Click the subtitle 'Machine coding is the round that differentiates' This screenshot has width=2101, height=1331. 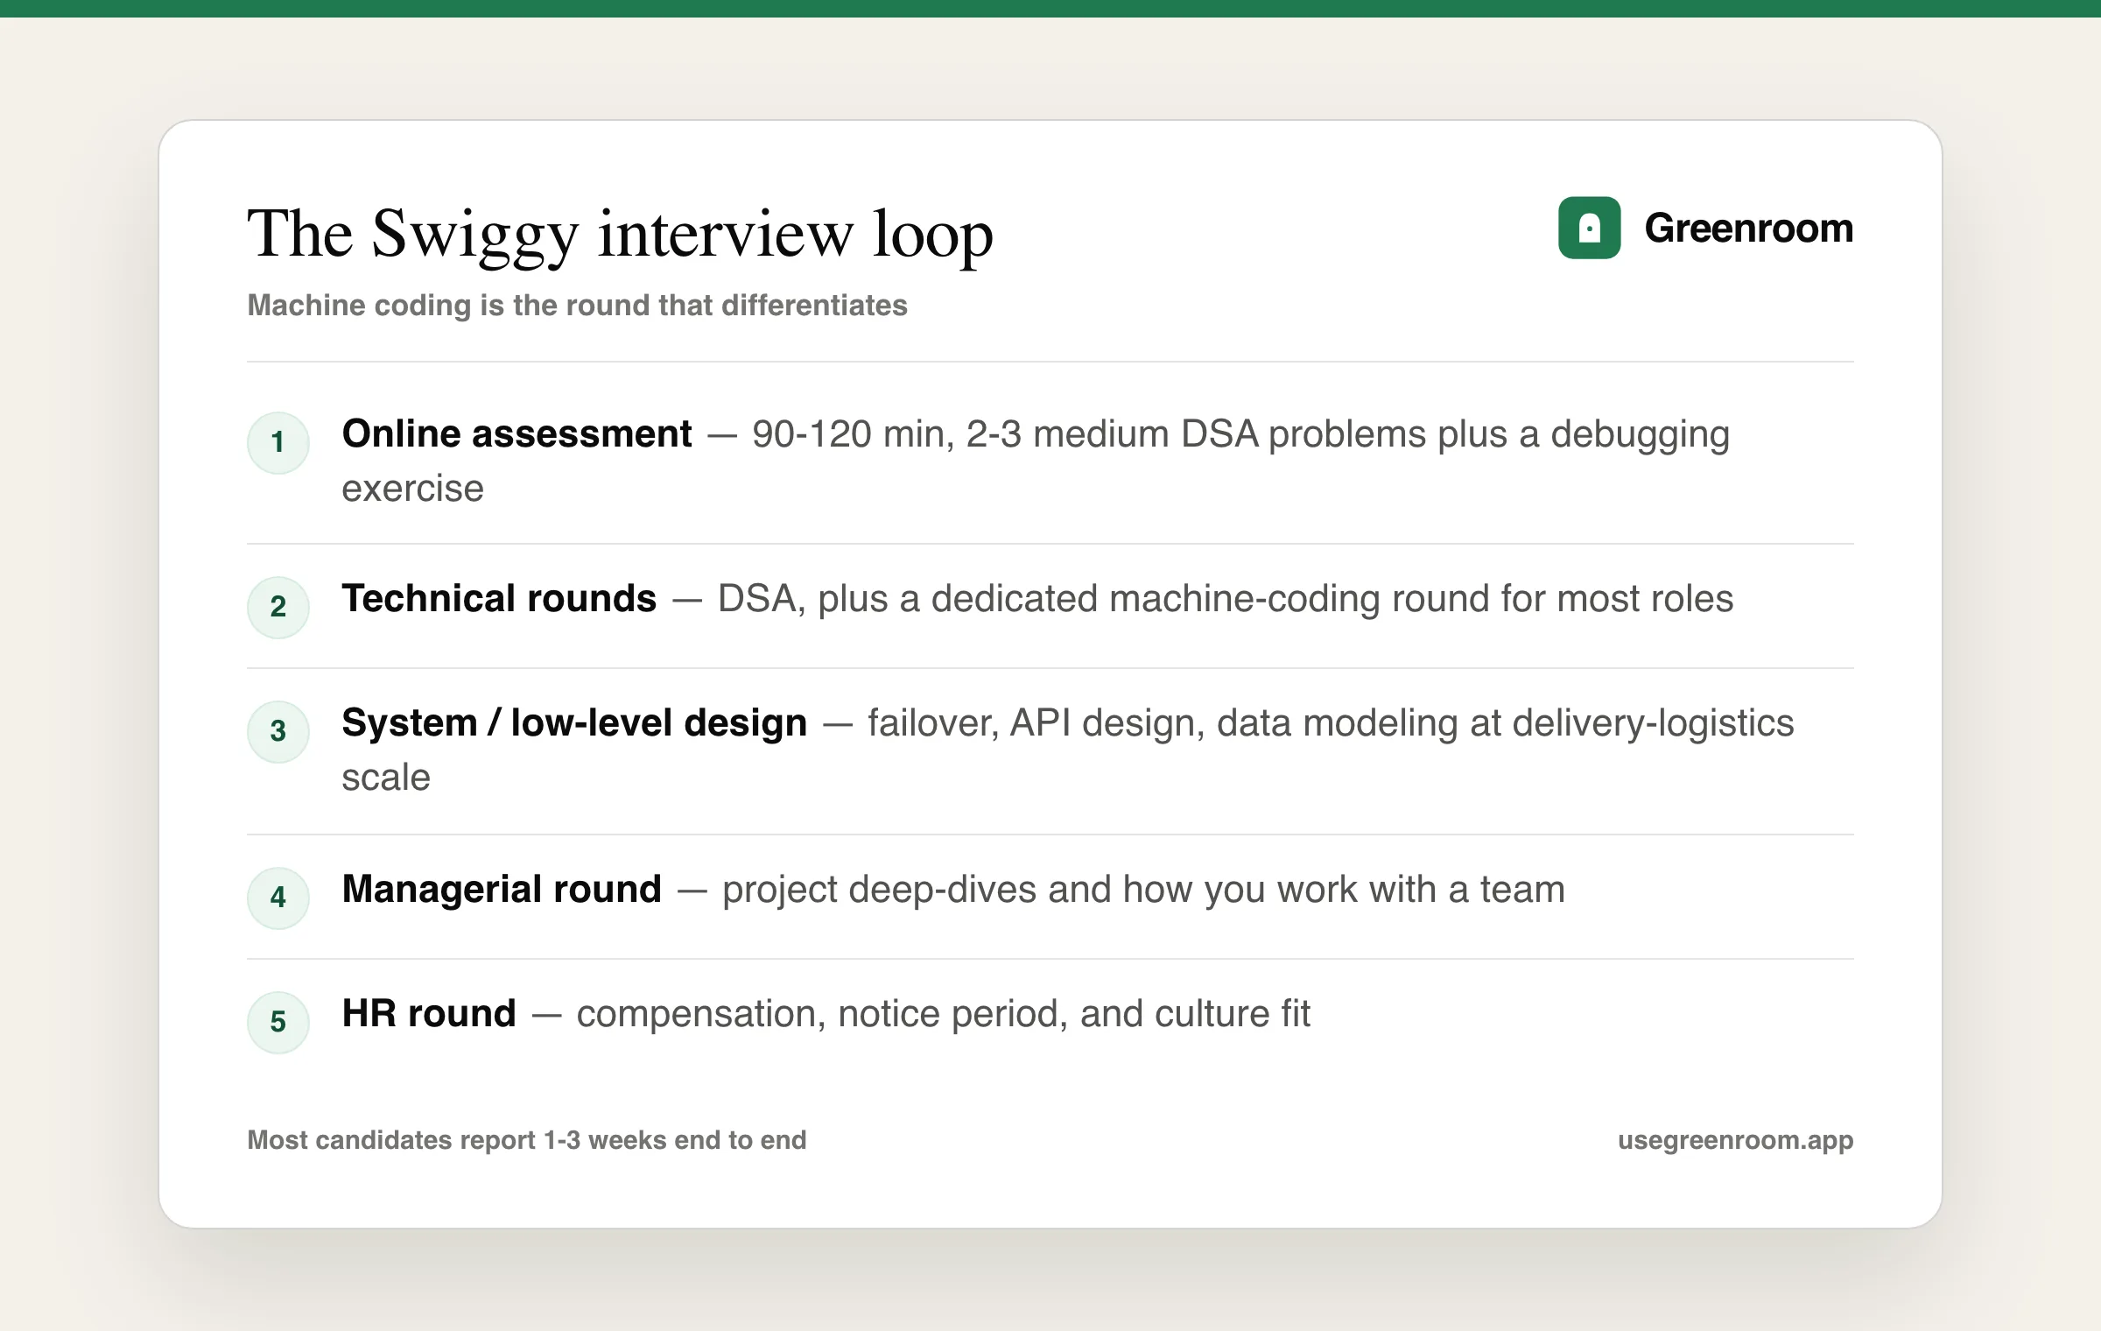pos(577,305)
